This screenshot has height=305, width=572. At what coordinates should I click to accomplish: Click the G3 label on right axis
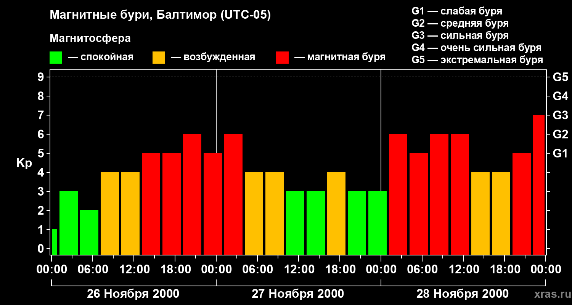560,116
